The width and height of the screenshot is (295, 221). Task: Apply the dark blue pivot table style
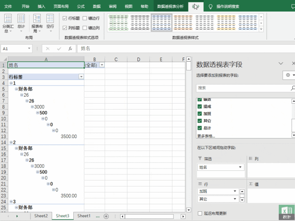pyautogui.click(x=248, y=23)
